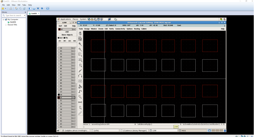Toggle drw visibility for SP layer row
Viewport: 254px width, 137px height.
73,98
